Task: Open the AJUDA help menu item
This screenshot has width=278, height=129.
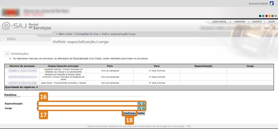Action: click(271, 22)
